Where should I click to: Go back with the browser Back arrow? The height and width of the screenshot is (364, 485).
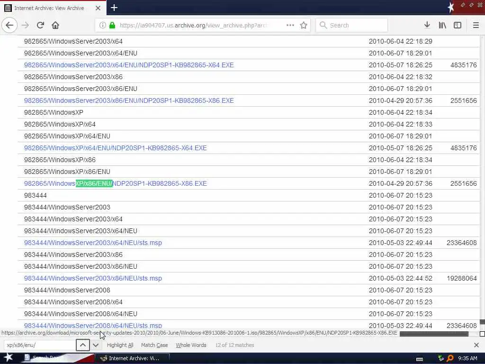9,25
